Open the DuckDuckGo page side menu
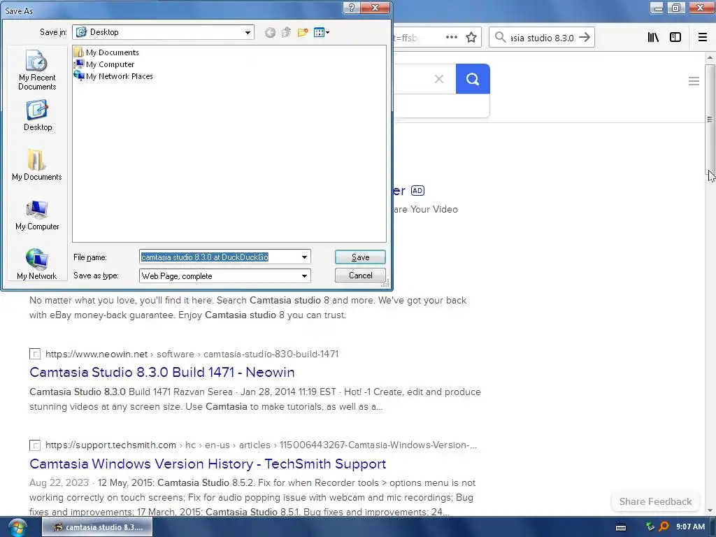The height and width of the screenshot is (537, 716). 694,81
